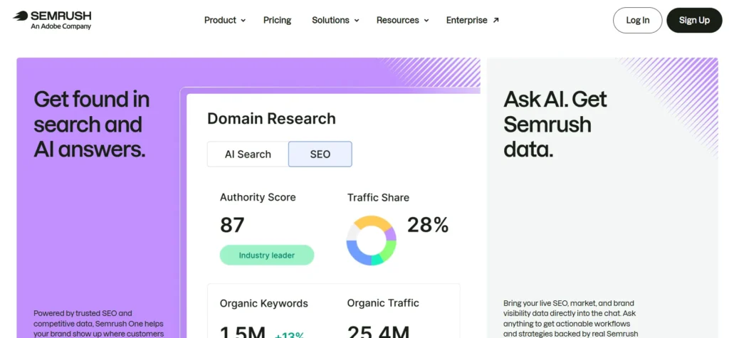Click the Organic Keywords label
The width and height of the screenshot is (729, 338).
click(263, 304)
